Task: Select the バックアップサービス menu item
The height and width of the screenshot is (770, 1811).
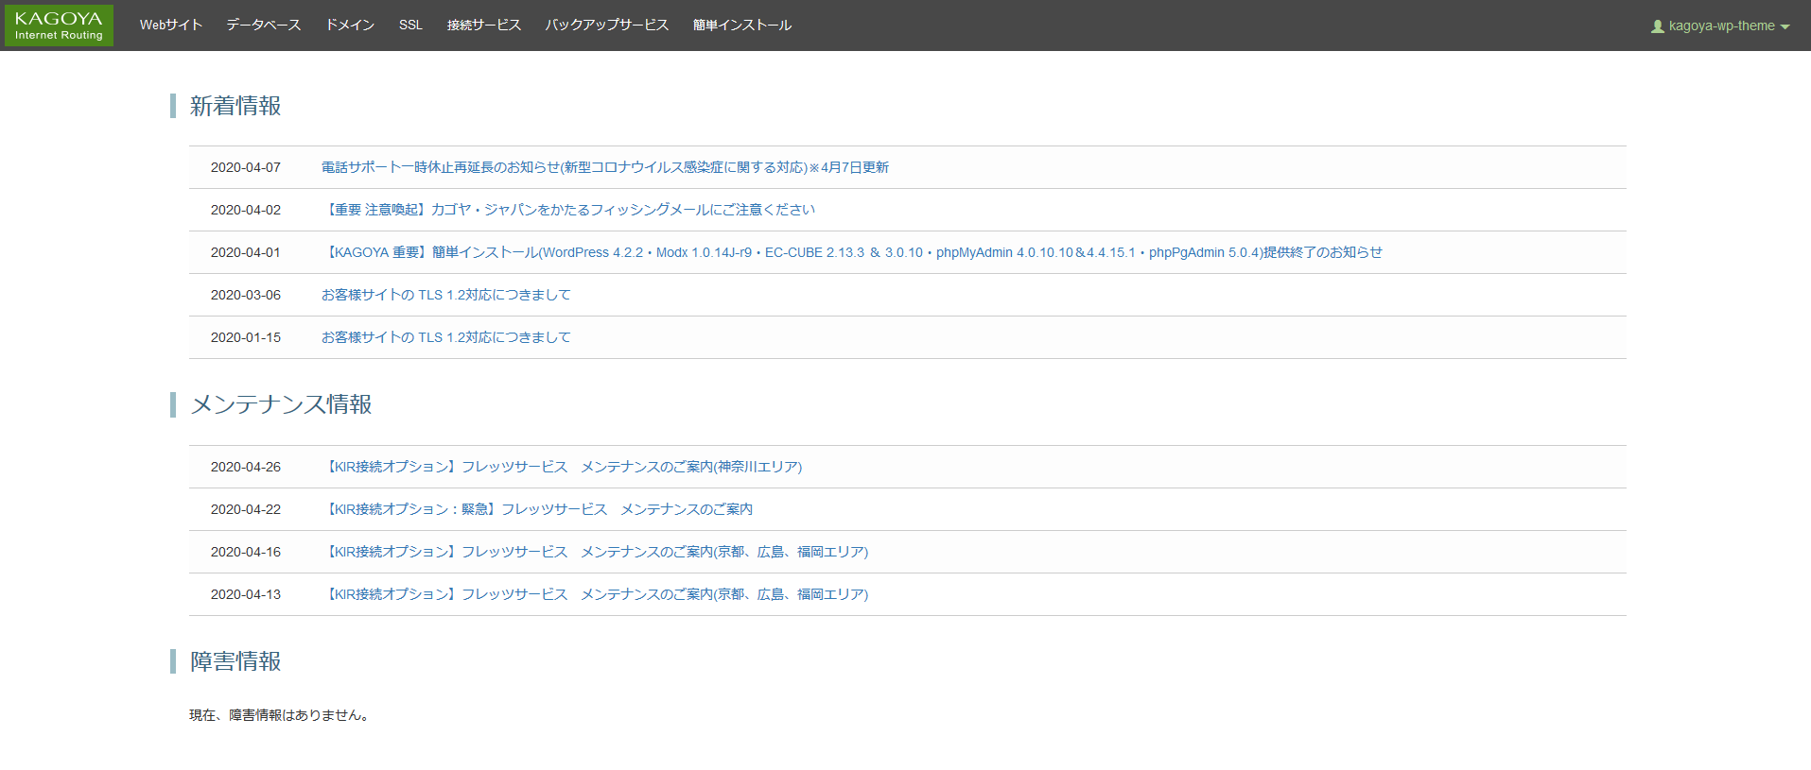Action: [607, 26]
